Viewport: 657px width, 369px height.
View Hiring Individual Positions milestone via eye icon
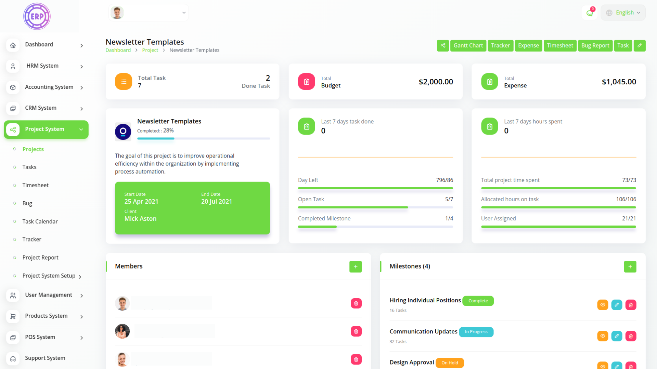pyautogui.click(x=603, y=305)
